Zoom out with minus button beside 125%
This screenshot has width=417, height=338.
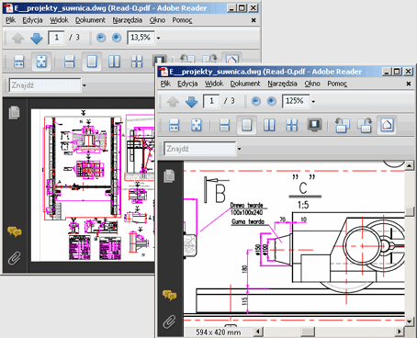pos(255,101)
